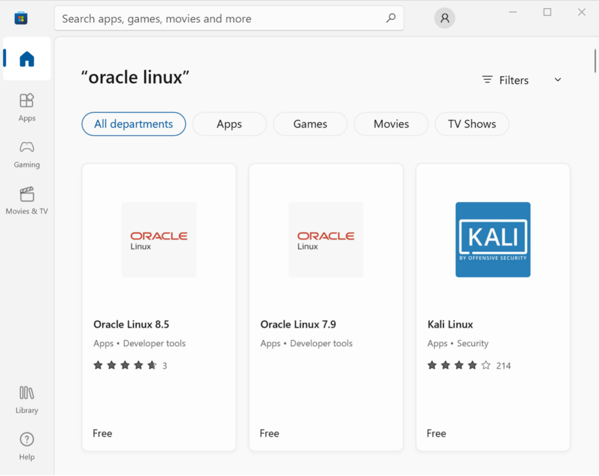The width and height of the screenshot is (599, 476).
Task: Switch to the TV Shows filter
Action: (471, 124)
